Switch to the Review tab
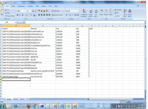The height and width of the screenshot is (109, 148). click(44, 6)
